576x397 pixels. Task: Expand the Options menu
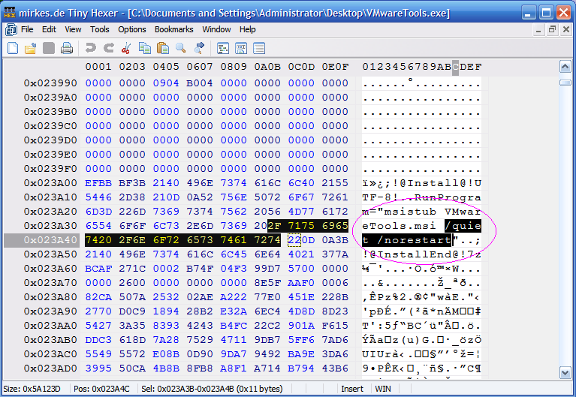[x=132, y=29]
